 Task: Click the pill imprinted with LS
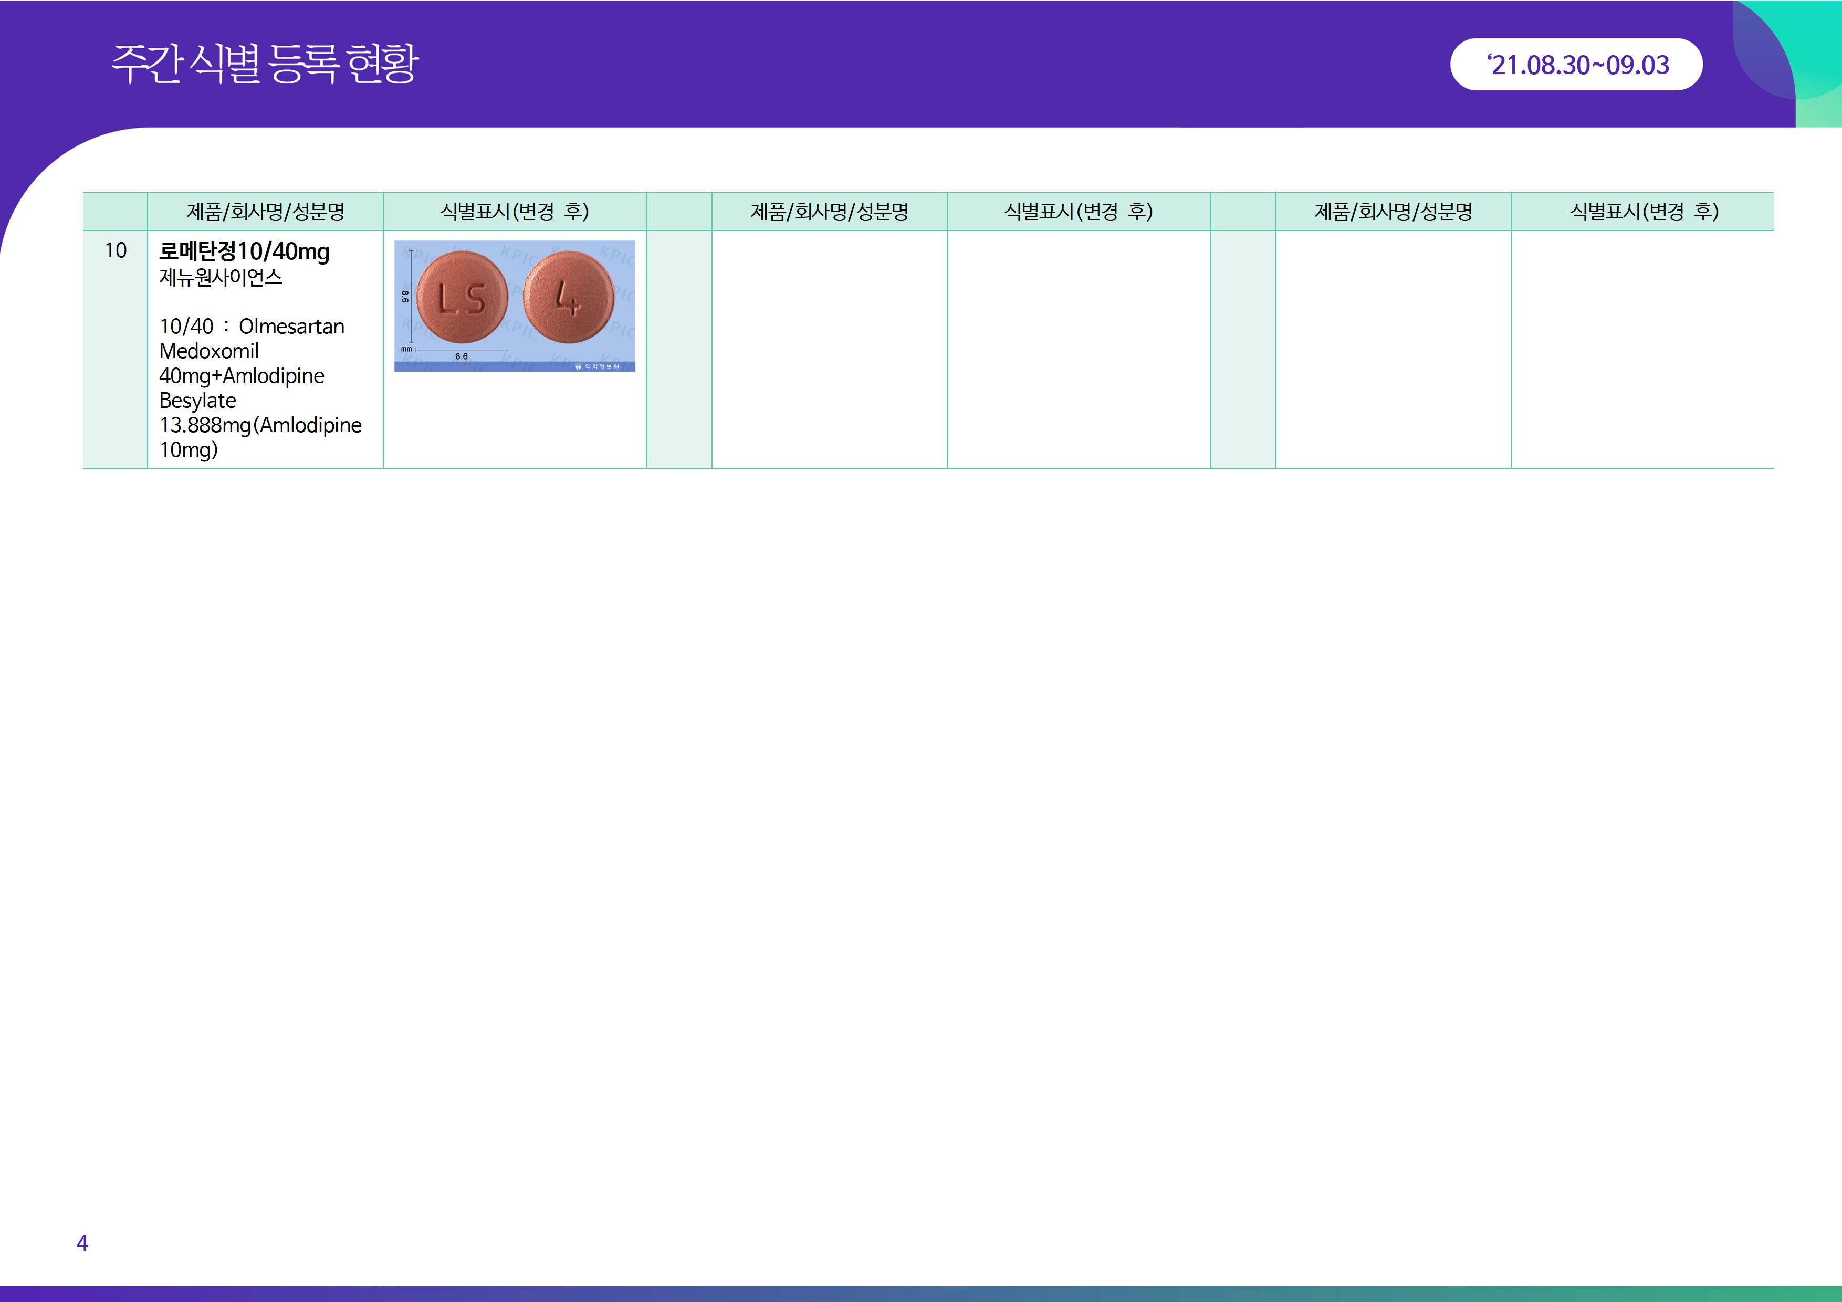(x=462, y=297)
